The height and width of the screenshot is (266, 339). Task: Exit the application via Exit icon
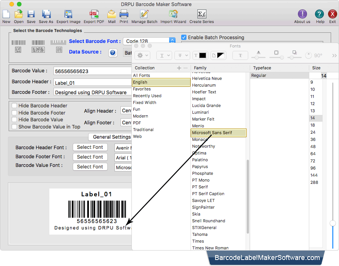click(x=333, y=14)
